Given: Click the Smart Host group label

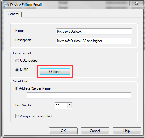Looking at the screenshot, I should [21, 81].
